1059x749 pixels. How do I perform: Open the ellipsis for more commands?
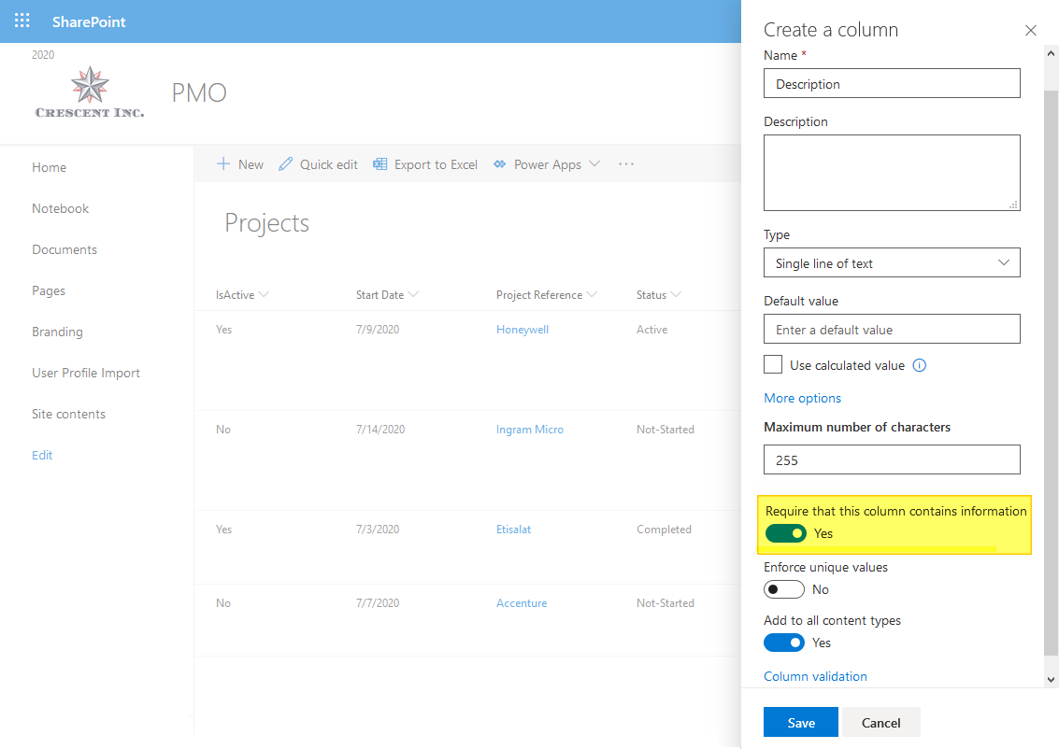coord(625,164)
